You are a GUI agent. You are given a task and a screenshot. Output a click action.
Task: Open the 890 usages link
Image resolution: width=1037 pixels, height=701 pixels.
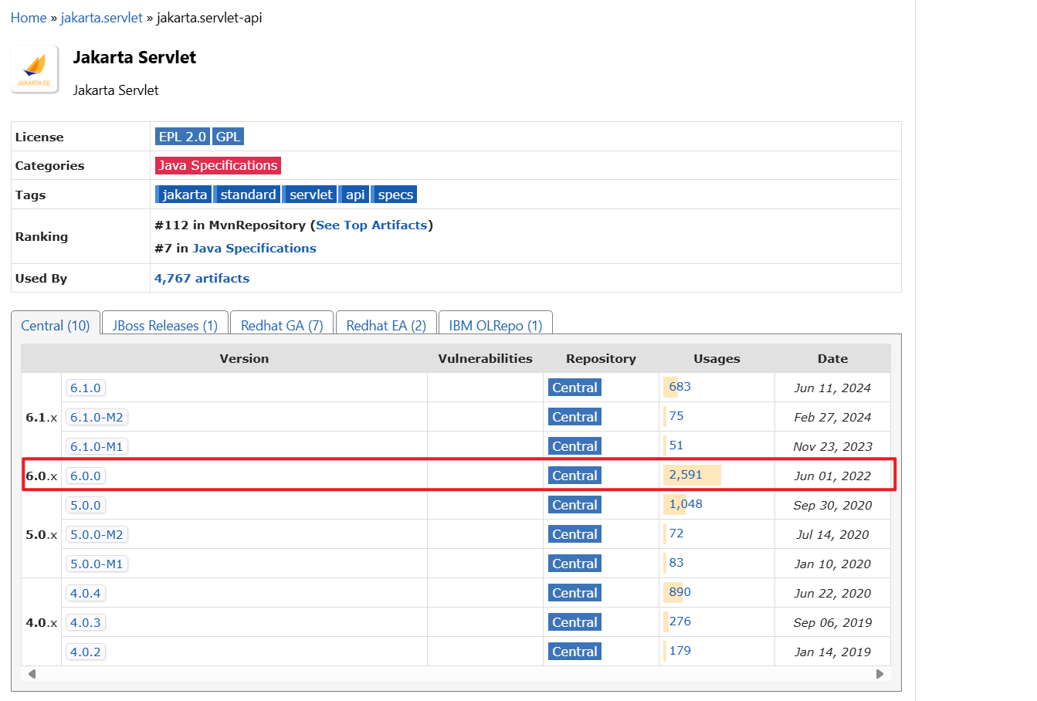point(680,592)
